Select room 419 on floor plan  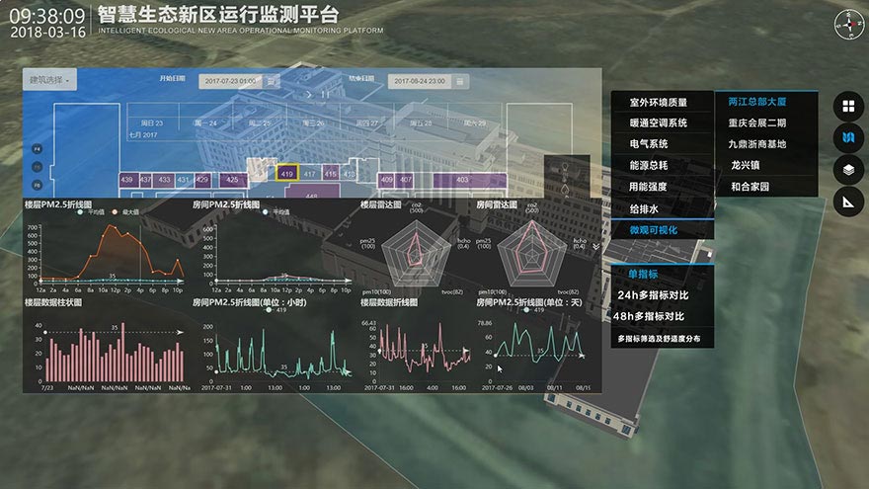286,173
